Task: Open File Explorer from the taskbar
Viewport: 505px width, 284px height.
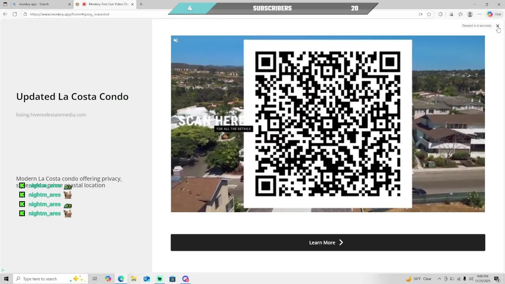Action: [x=134, y=279]
